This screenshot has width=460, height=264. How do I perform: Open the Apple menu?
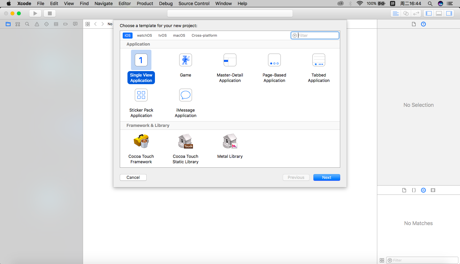pyautogui.click(x=9, y=4)
